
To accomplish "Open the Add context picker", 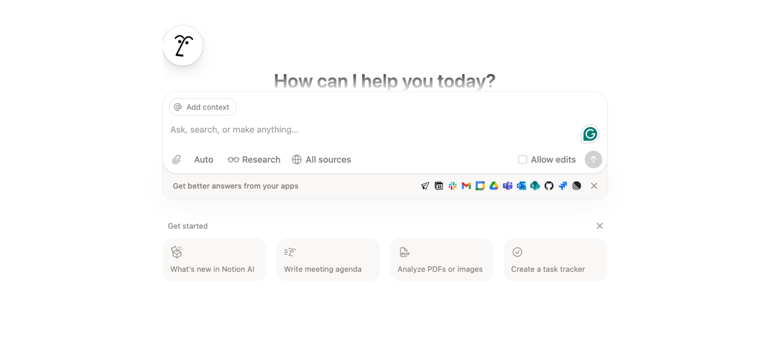I will tap(202, 107).
